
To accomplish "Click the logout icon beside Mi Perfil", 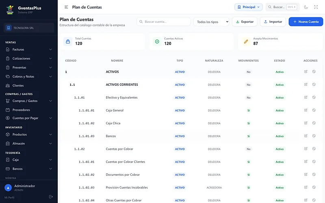I will pyautogui.click(x=51, y=197).
